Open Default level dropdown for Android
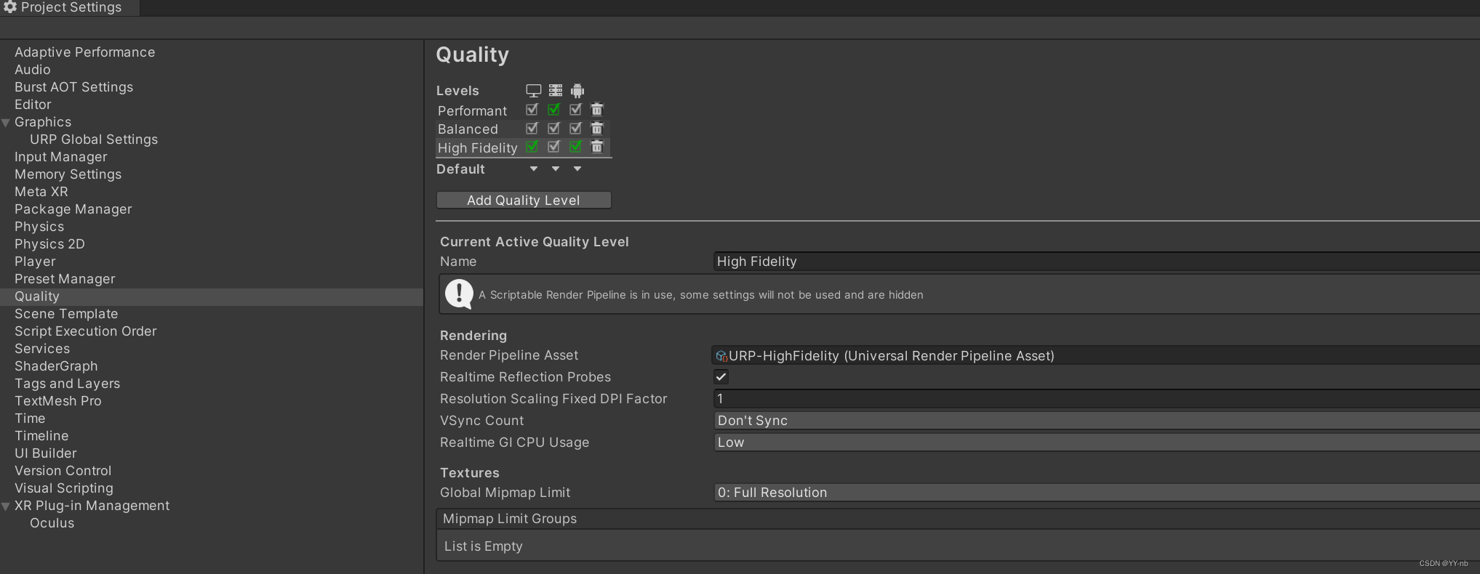Image resolution: width=1480 pixels, height=574 pixels. point(577,169)
